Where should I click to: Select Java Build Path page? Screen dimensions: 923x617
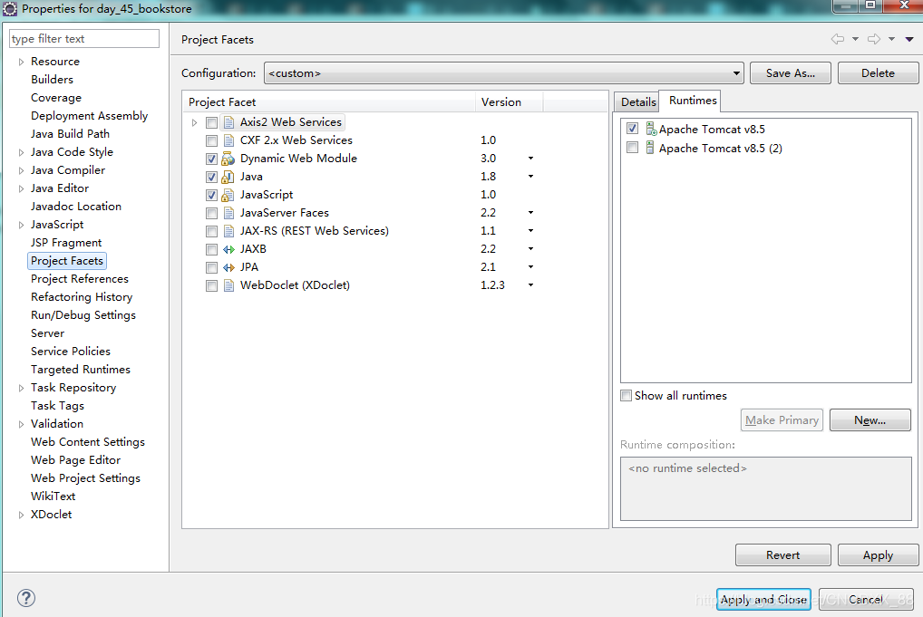[x=70, y=133]
